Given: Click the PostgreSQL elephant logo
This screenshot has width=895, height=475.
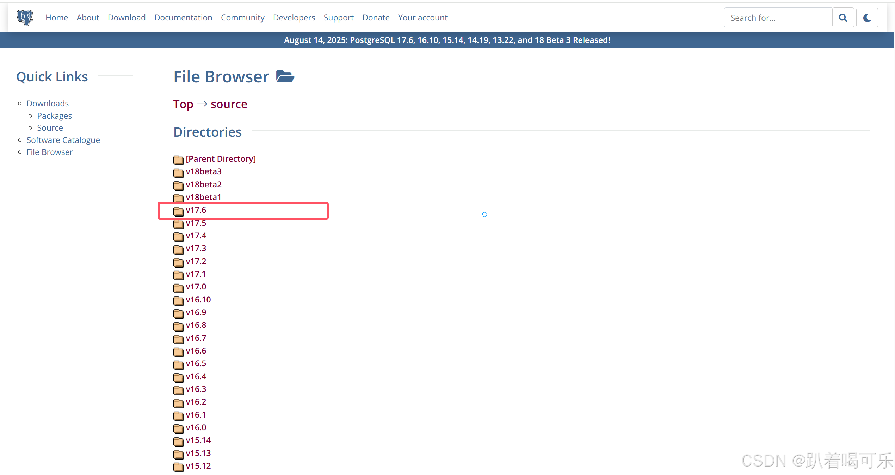Looking at the screenshot, I should tap(25, 18).
